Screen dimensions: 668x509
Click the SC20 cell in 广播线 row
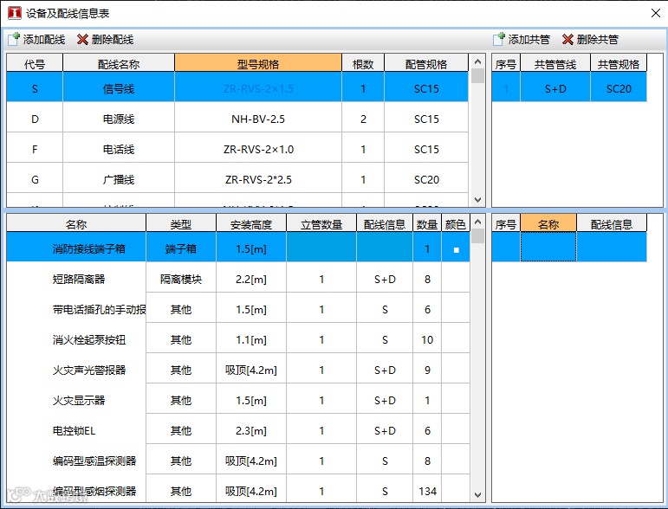coord(426,179)
